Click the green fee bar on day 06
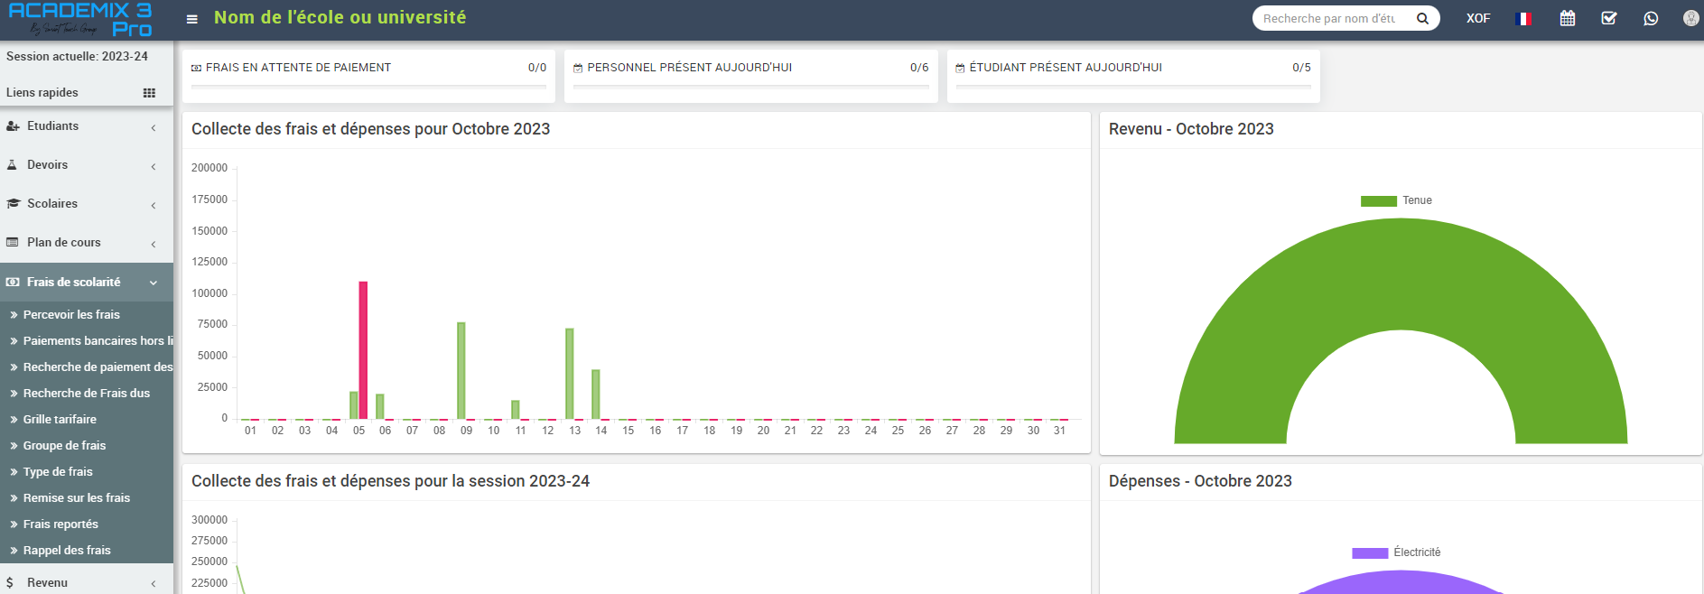The height and width of the screenshot is (594, 1704). (380, 406)
